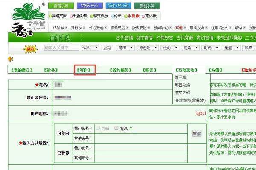Screen dimensions: 256x170
Task: Expand the 作者专区 menu
Action: [119, 28]
